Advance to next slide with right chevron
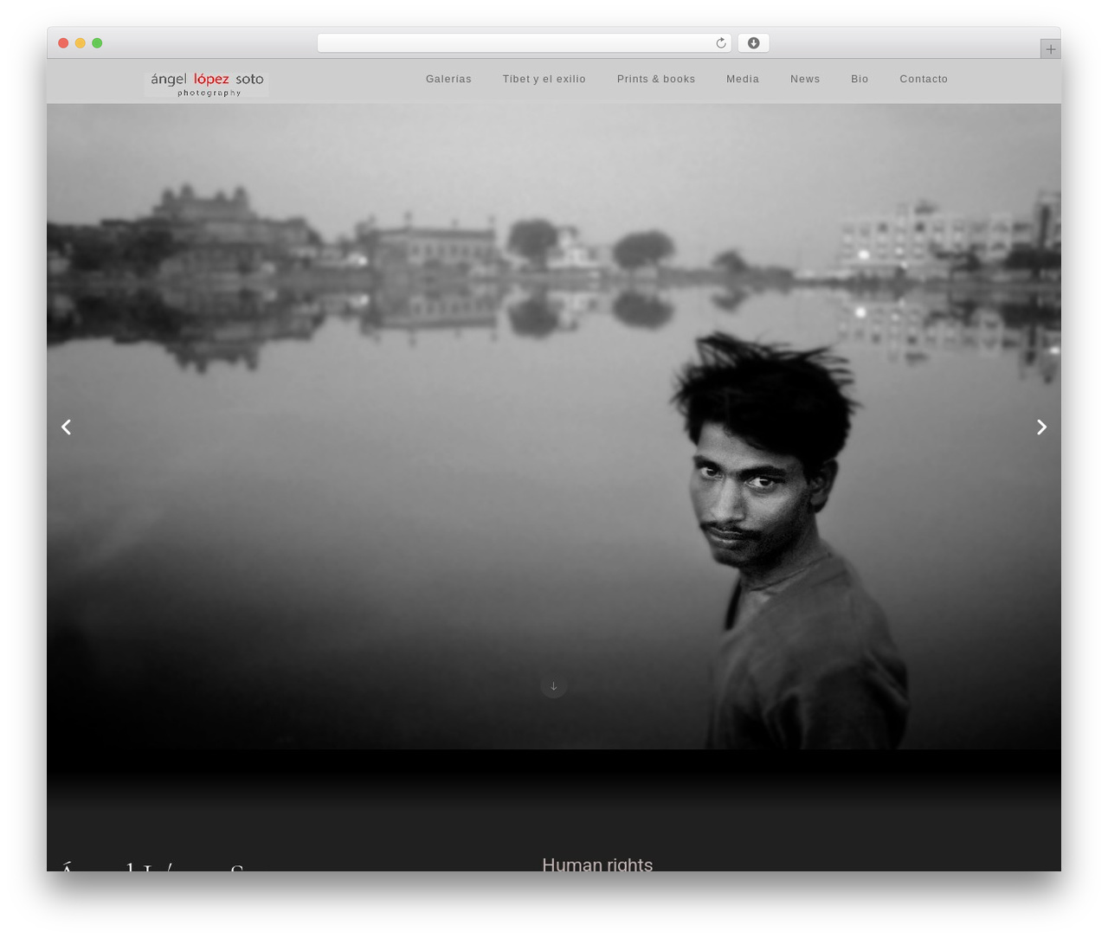Screen dimensions: 1108x938 coord(1042,427)
